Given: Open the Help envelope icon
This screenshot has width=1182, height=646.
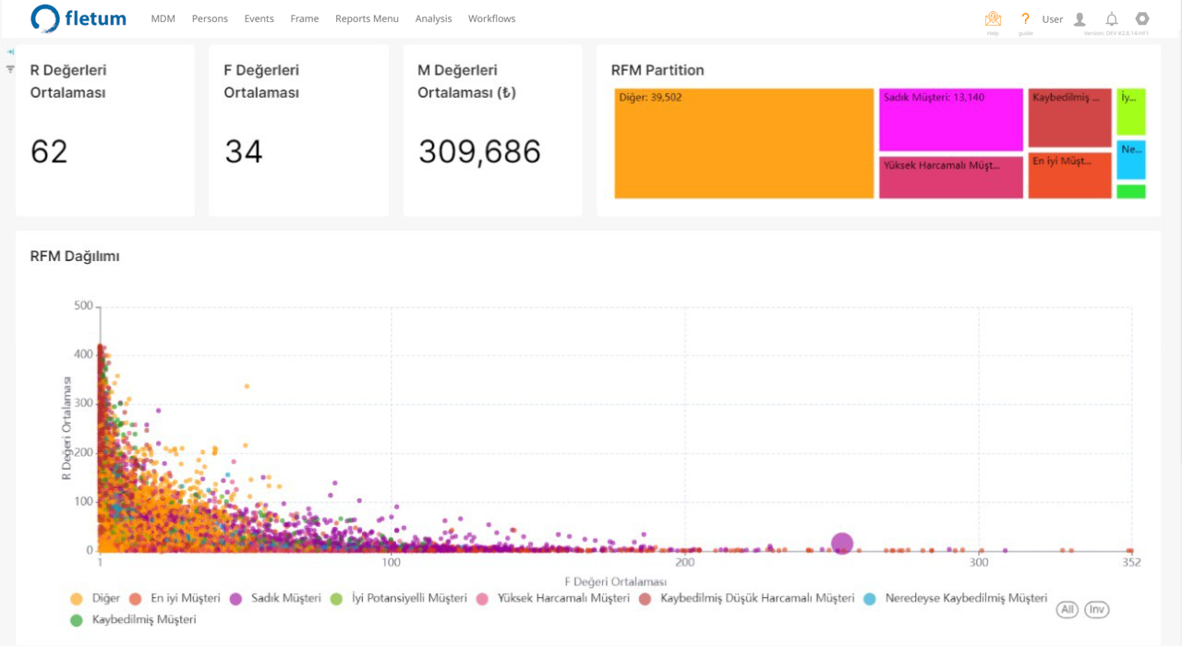Looking at the screenshot, I should [x=993, y=18].
